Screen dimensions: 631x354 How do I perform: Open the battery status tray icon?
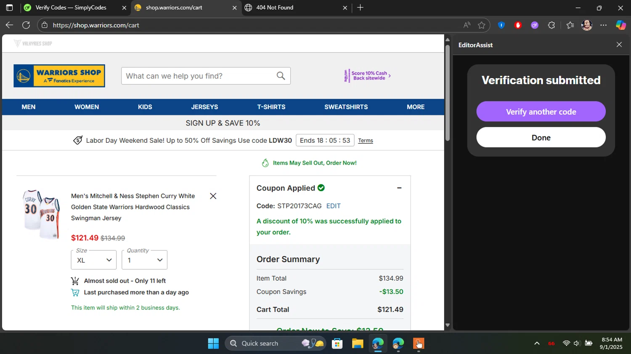(x=589, y=344)
